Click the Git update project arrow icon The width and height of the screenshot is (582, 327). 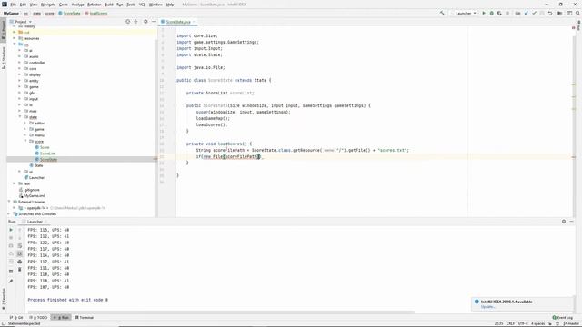point(526,13)
